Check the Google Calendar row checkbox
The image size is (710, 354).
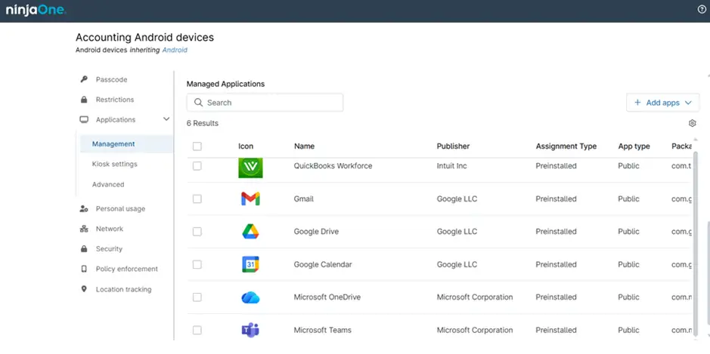[197, 264]
